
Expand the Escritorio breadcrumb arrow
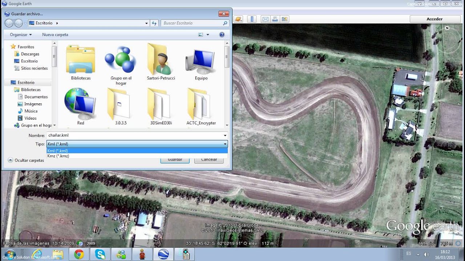57,23
